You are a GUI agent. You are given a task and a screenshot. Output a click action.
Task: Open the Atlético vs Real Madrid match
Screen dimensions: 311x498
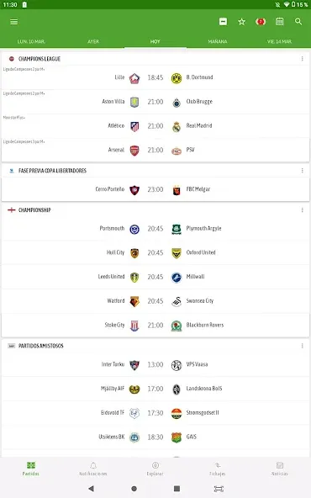(155, 126)
